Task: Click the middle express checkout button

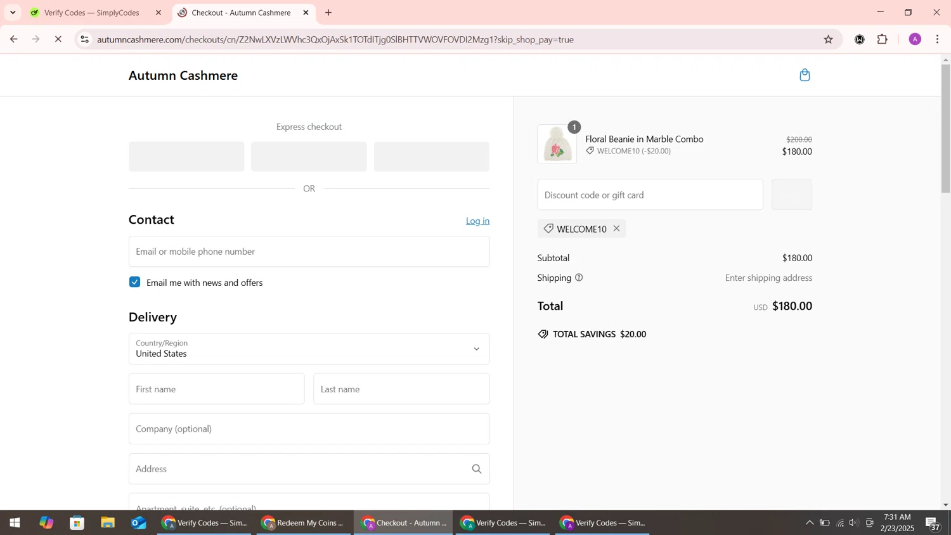Action: click(309, 157)
